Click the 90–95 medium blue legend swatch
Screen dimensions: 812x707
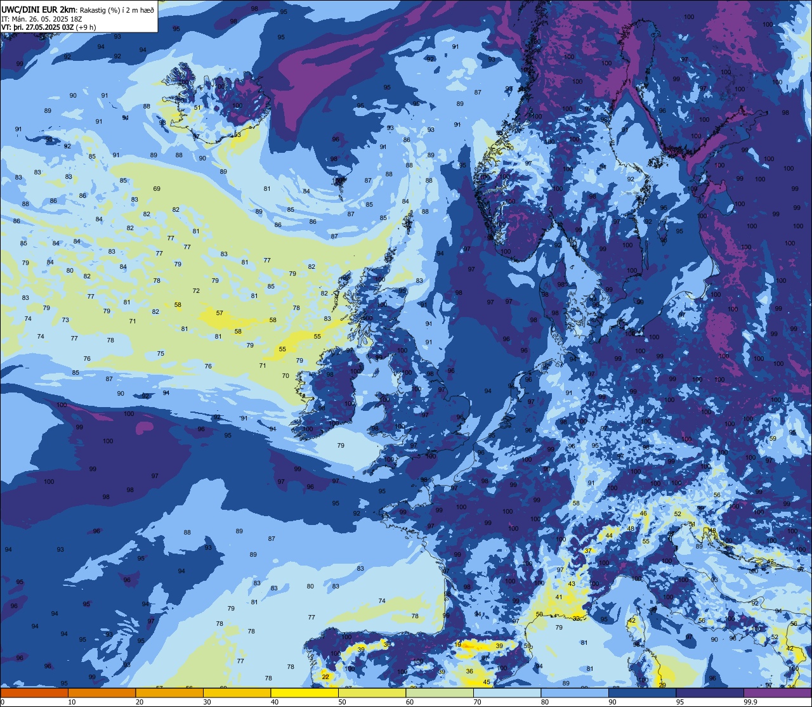tap(642, 692)
